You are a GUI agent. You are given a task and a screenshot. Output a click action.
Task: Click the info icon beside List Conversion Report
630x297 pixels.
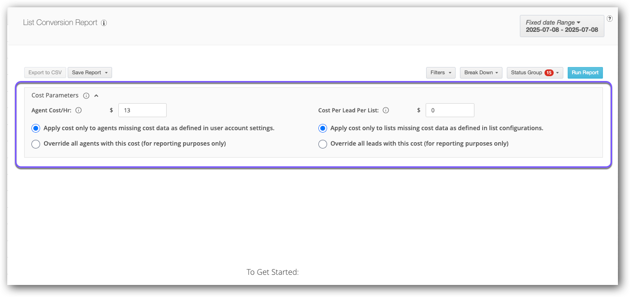click(x=104, y=23)
